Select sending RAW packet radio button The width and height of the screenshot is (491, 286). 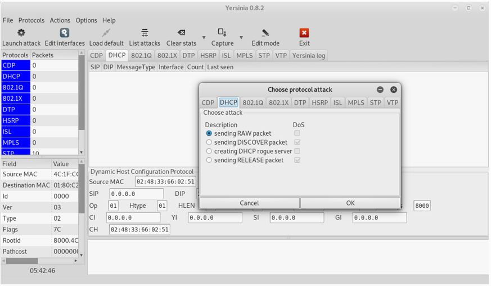tap(209, 133)
